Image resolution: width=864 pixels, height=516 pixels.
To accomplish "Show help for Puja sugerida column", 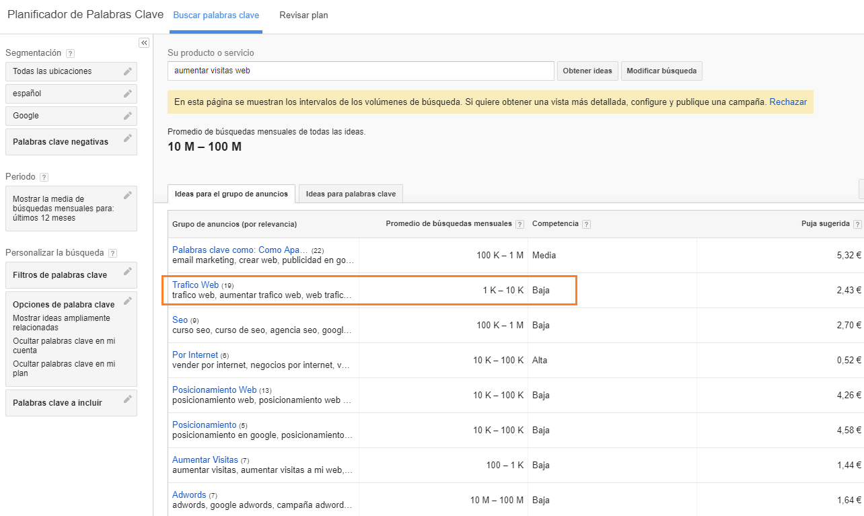I will tap(857, 224).
